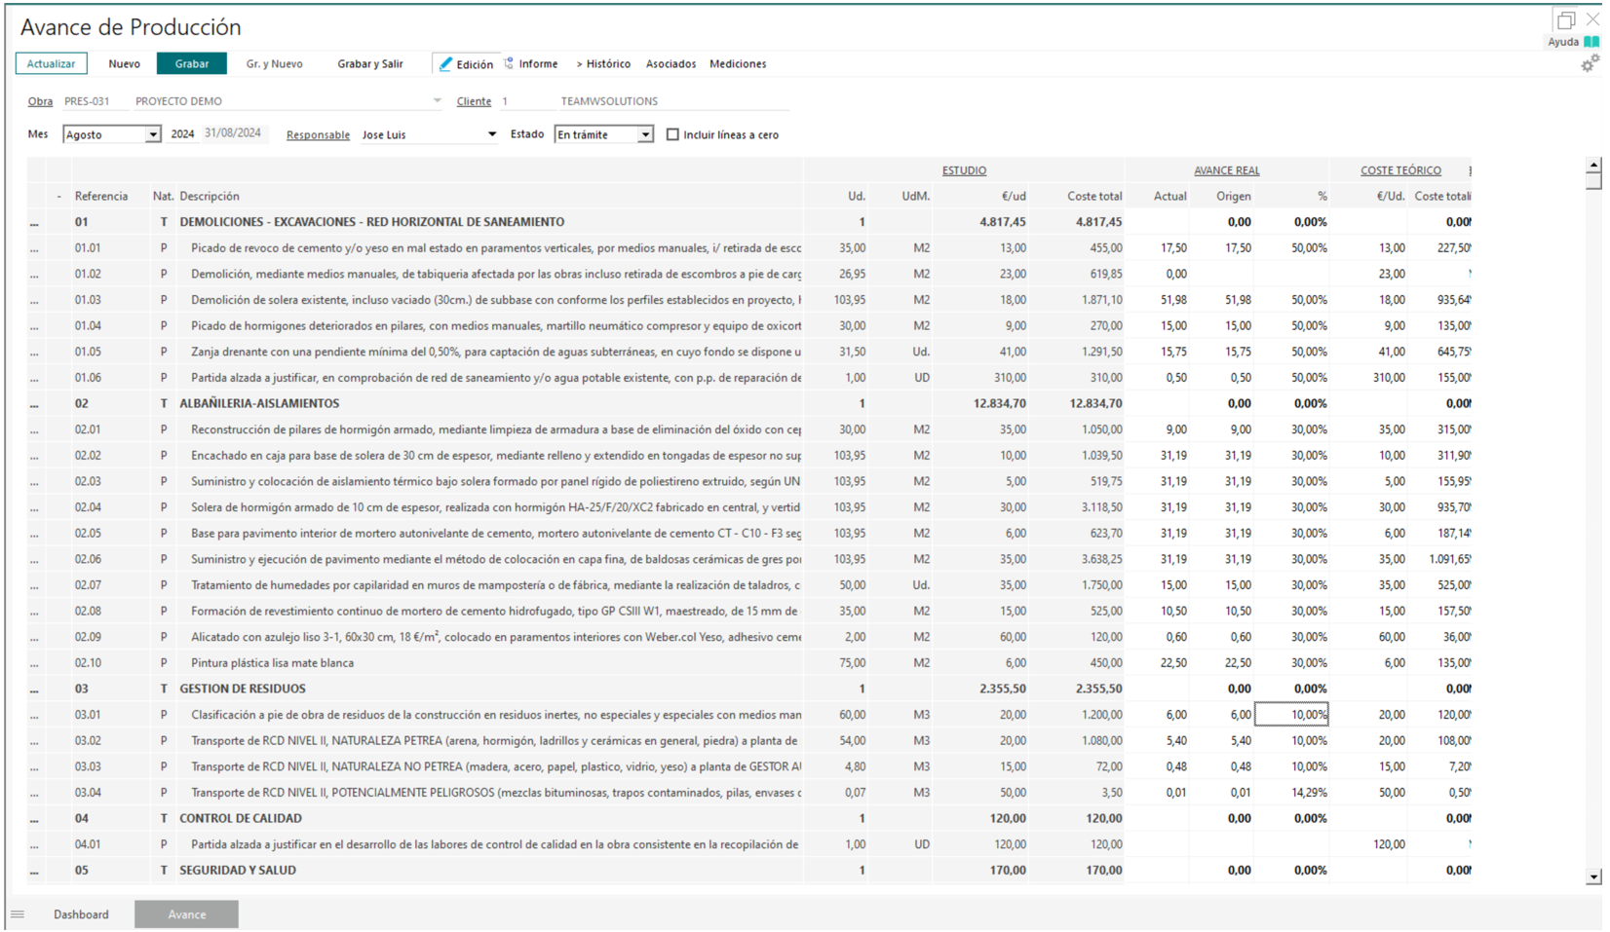Click the ellipsis on row 05 SEGURIDAD Y SALUD
Screen dimensions: 1610x932
(35, 871)
